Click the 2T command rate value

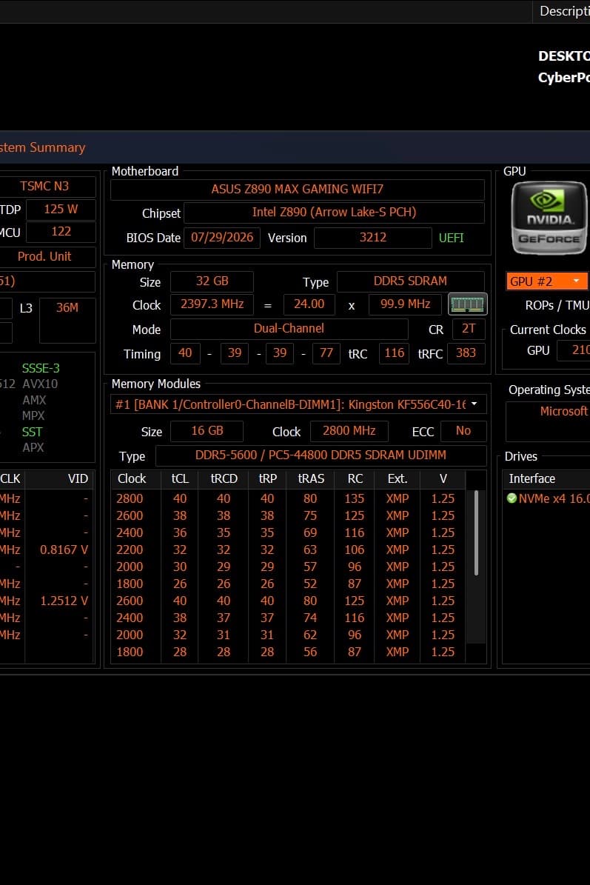point(469,329)
